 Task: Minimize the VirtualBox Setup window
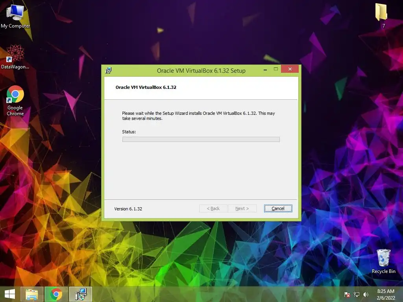coord(265,69)
